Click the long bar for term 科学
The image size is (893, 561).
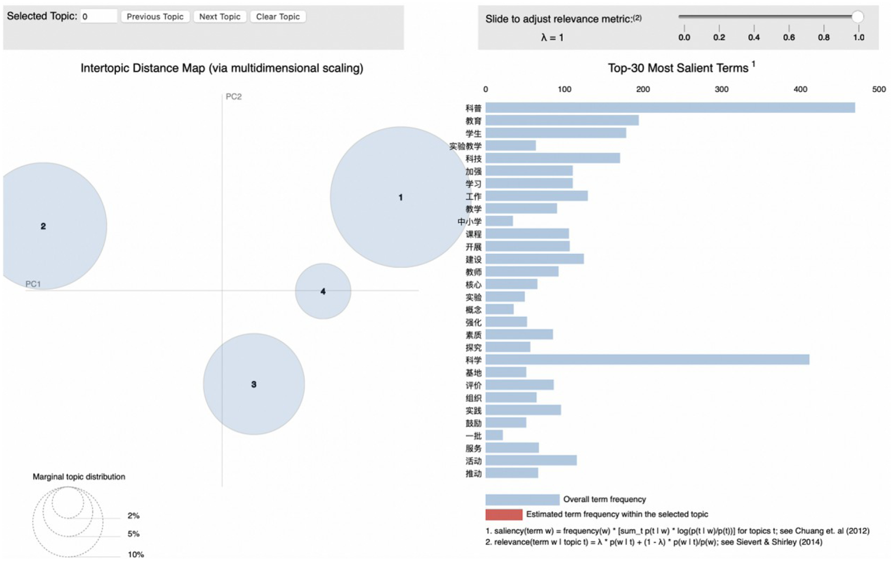click(x=647, y=359)
